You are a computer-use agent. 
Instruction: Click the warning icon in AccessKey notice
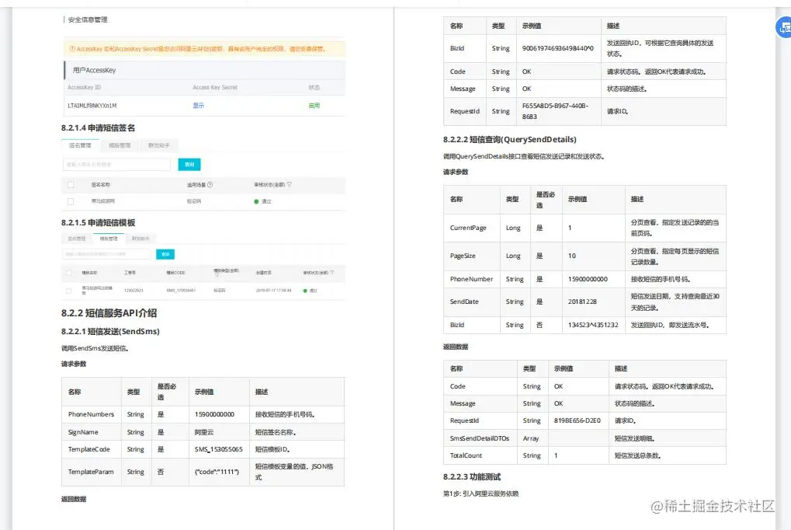(x=72, y=49)
